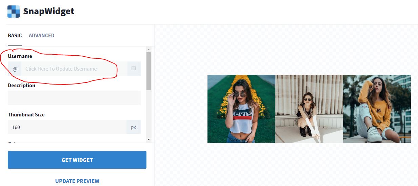Screen dimensions: 418x186
Task: Click the px unit suffix
Action: click(134, 127)
